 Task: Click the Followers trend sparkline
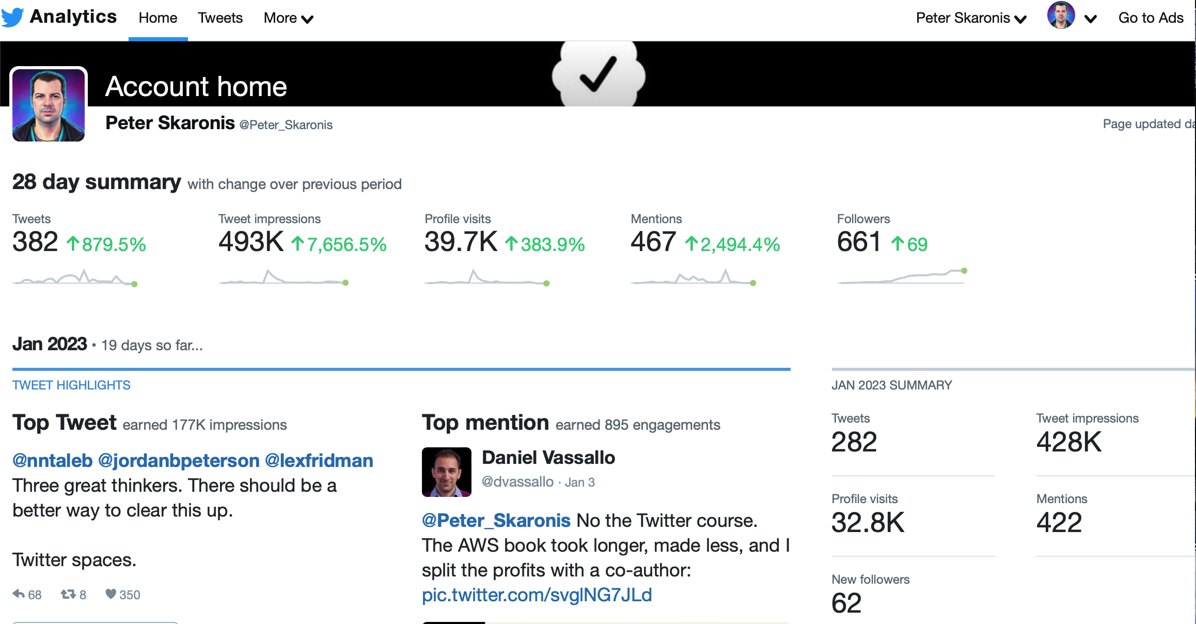point(902,276)
